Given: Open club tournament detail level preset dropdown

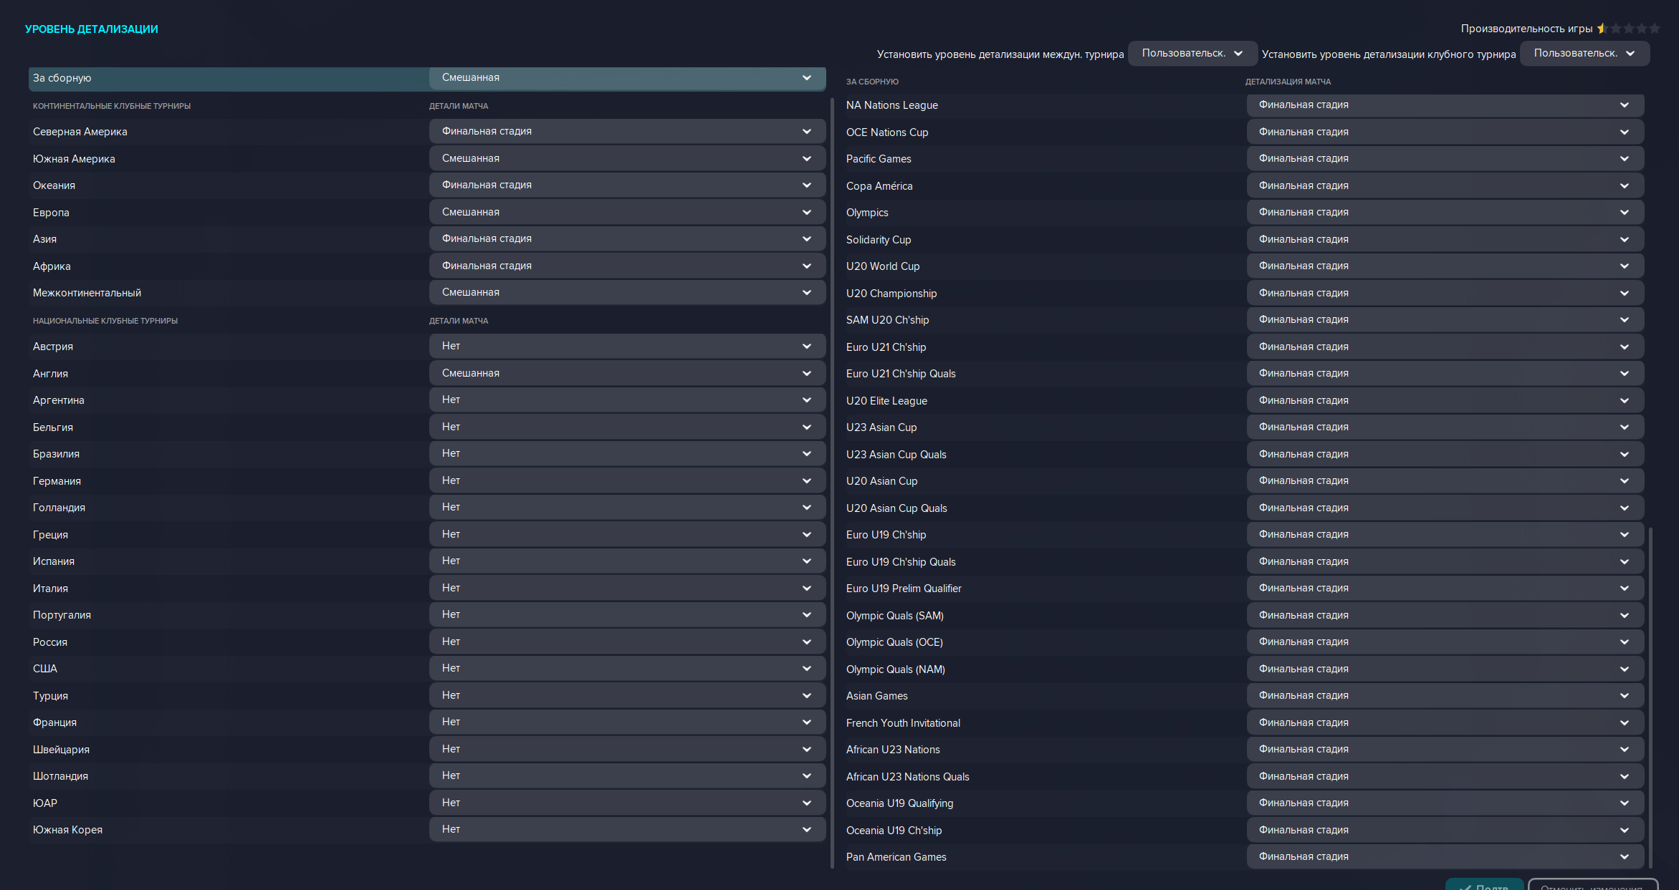Looking at the screenshot, I should pos(1584,54).
